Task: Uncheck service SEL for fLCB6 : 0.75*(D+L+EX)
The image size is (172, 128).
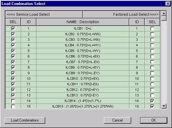Action: click(x=13, y=57)
